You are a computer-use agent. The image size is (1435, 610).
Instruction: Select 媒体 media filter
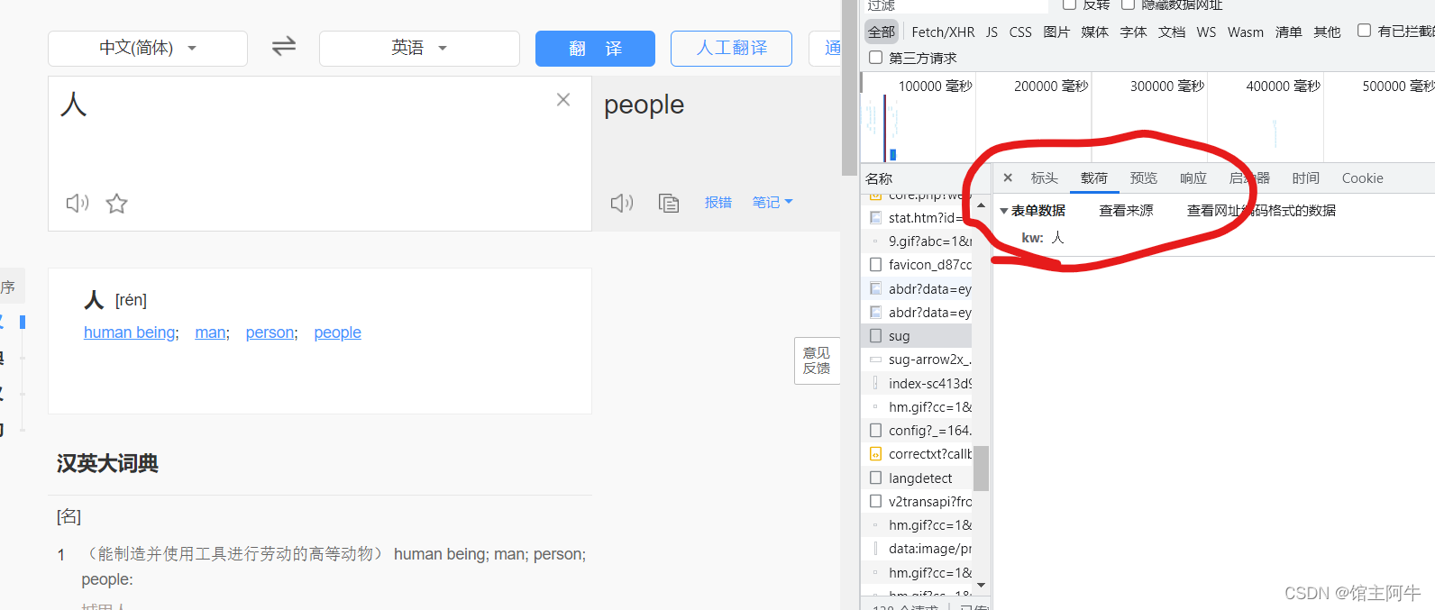click(x=1094, y=32)
